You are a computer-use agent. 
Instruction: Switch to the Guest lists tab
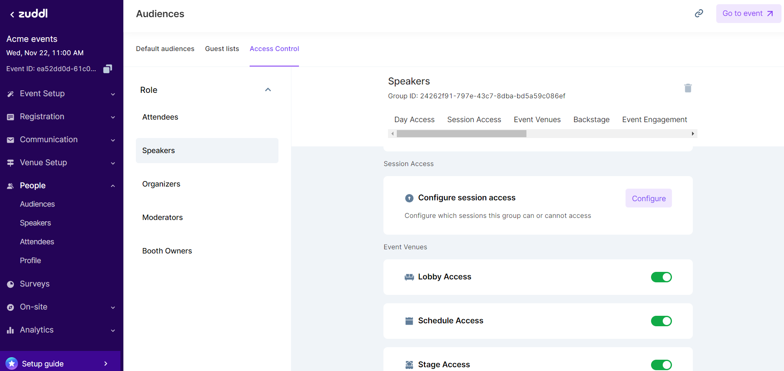(222, 49)
